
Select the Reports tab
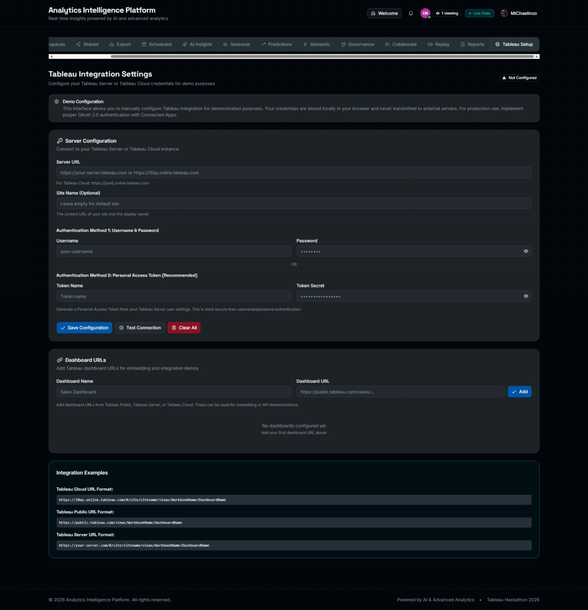pos(472,44)
